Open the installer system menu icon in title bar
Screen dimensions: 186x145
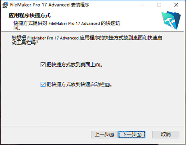coord(5,5)
